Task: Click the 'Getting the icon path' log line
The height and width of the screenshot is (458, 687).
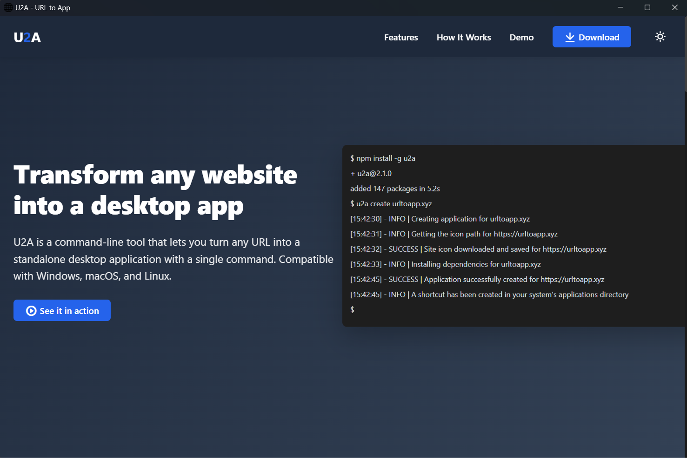Action: (x=454, y=234)
